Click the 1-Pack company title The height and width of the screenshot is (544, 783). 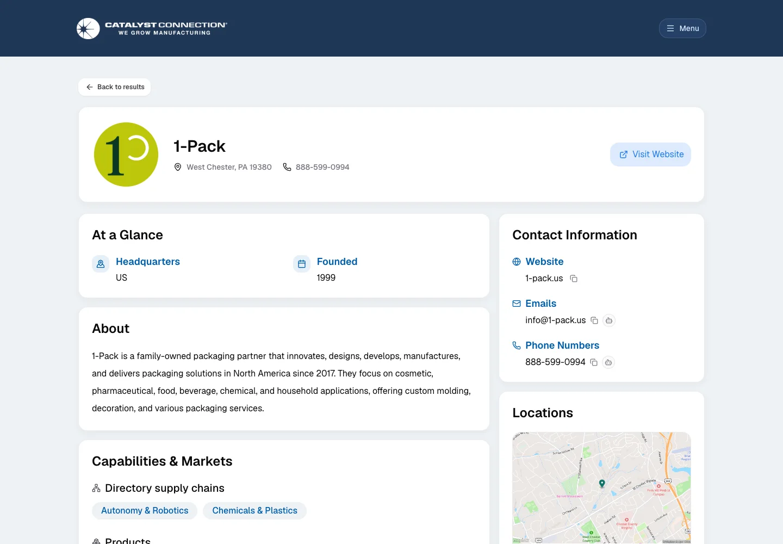pos(200,146)
